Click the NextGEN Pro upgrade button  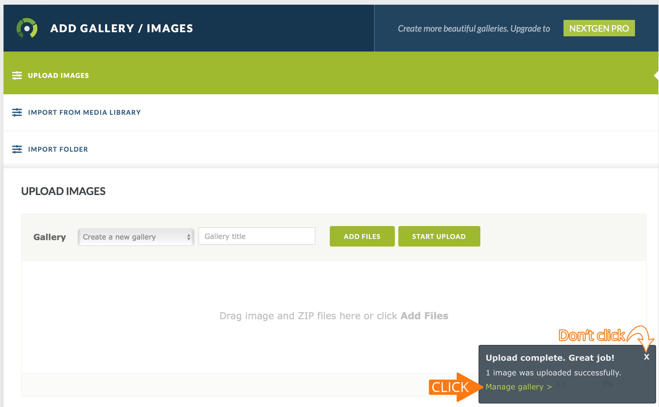click(599, 28)
